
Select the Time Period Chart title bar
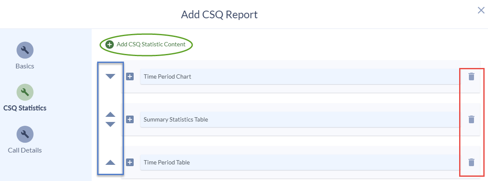tap(300, 76)
